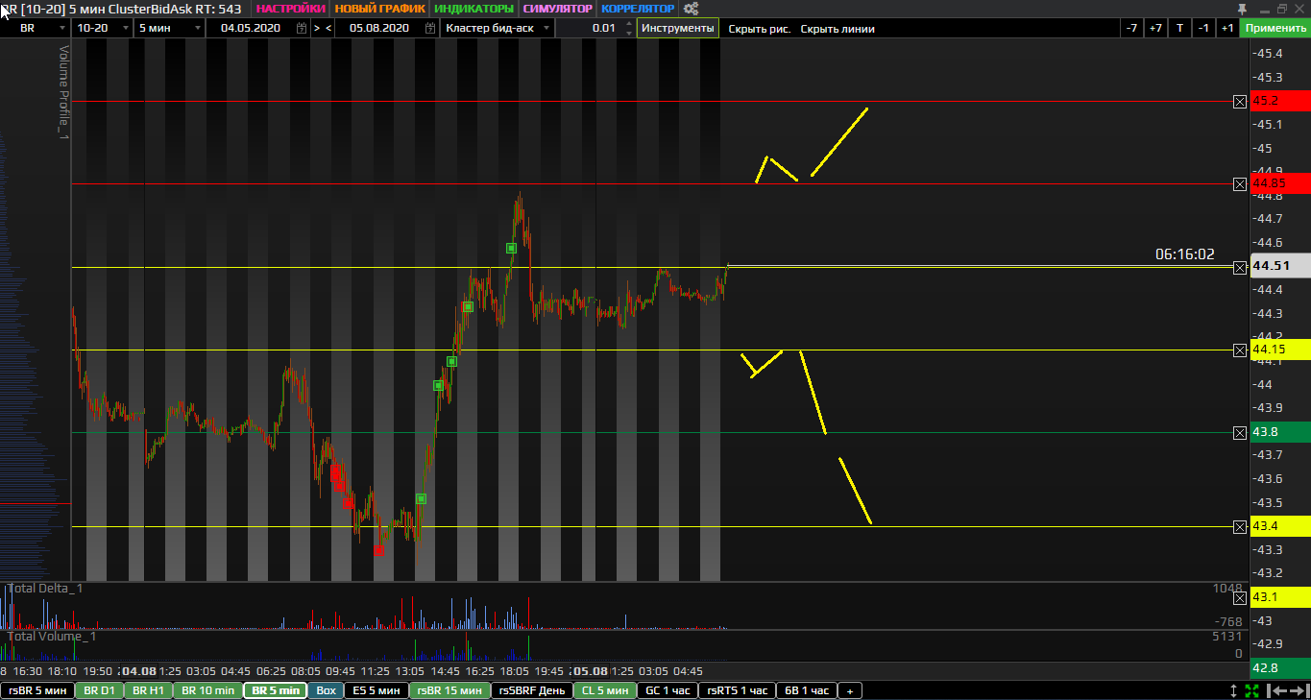Switch to the BR H1 tab

[x=149, y=690]
